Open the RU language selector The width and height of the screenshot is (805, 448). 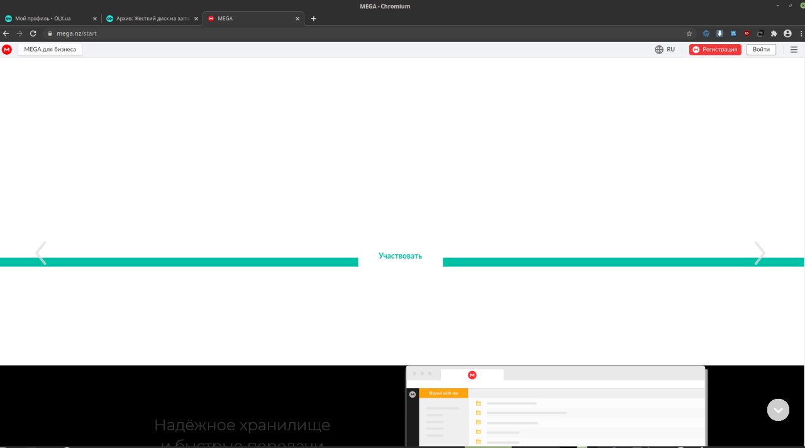coord(665,49)
